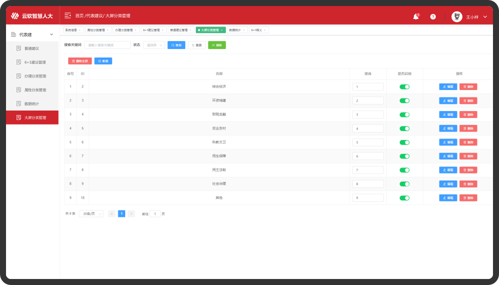Viewport: 499px width, 285px height.
Task: Click the search keyword input field
Action: coord(107,45)
